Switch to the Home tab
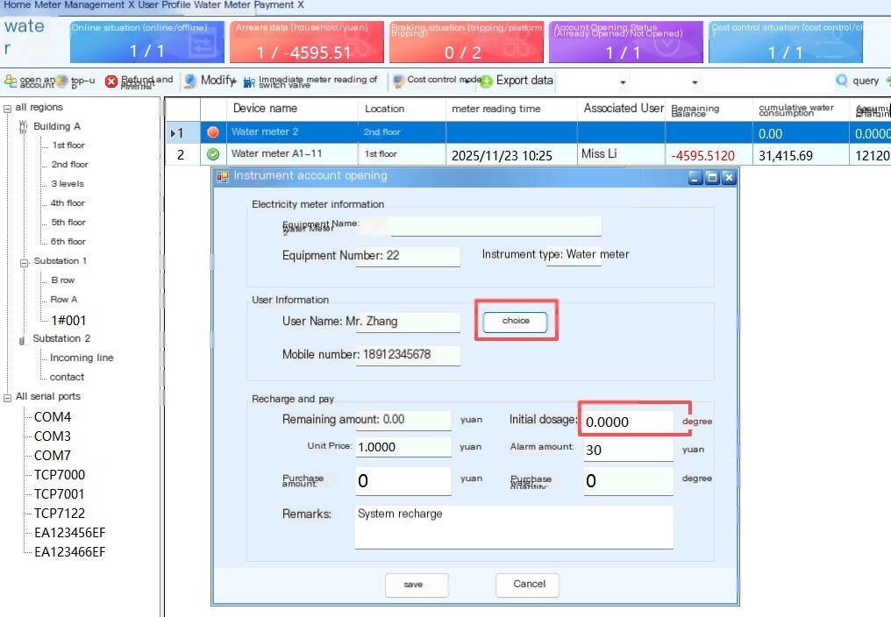Screen dimensions: 891x617 17,4
